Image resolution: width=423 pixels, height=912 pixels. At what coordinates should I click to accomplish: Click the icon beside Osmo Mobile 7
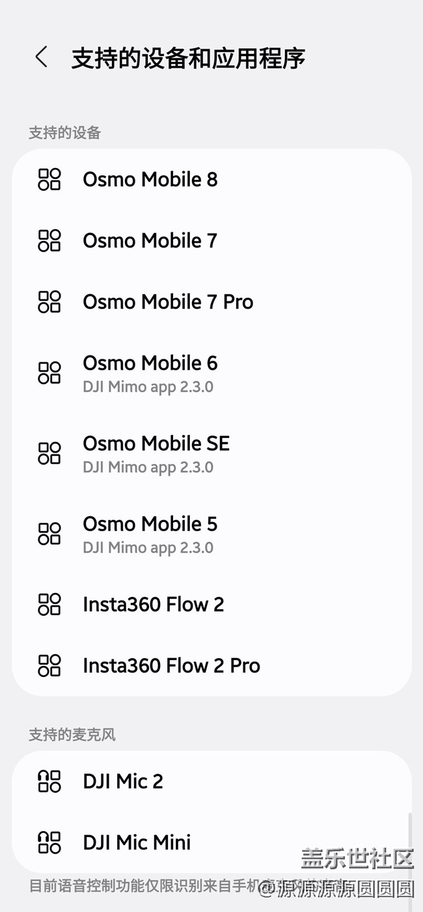point(49,240)
